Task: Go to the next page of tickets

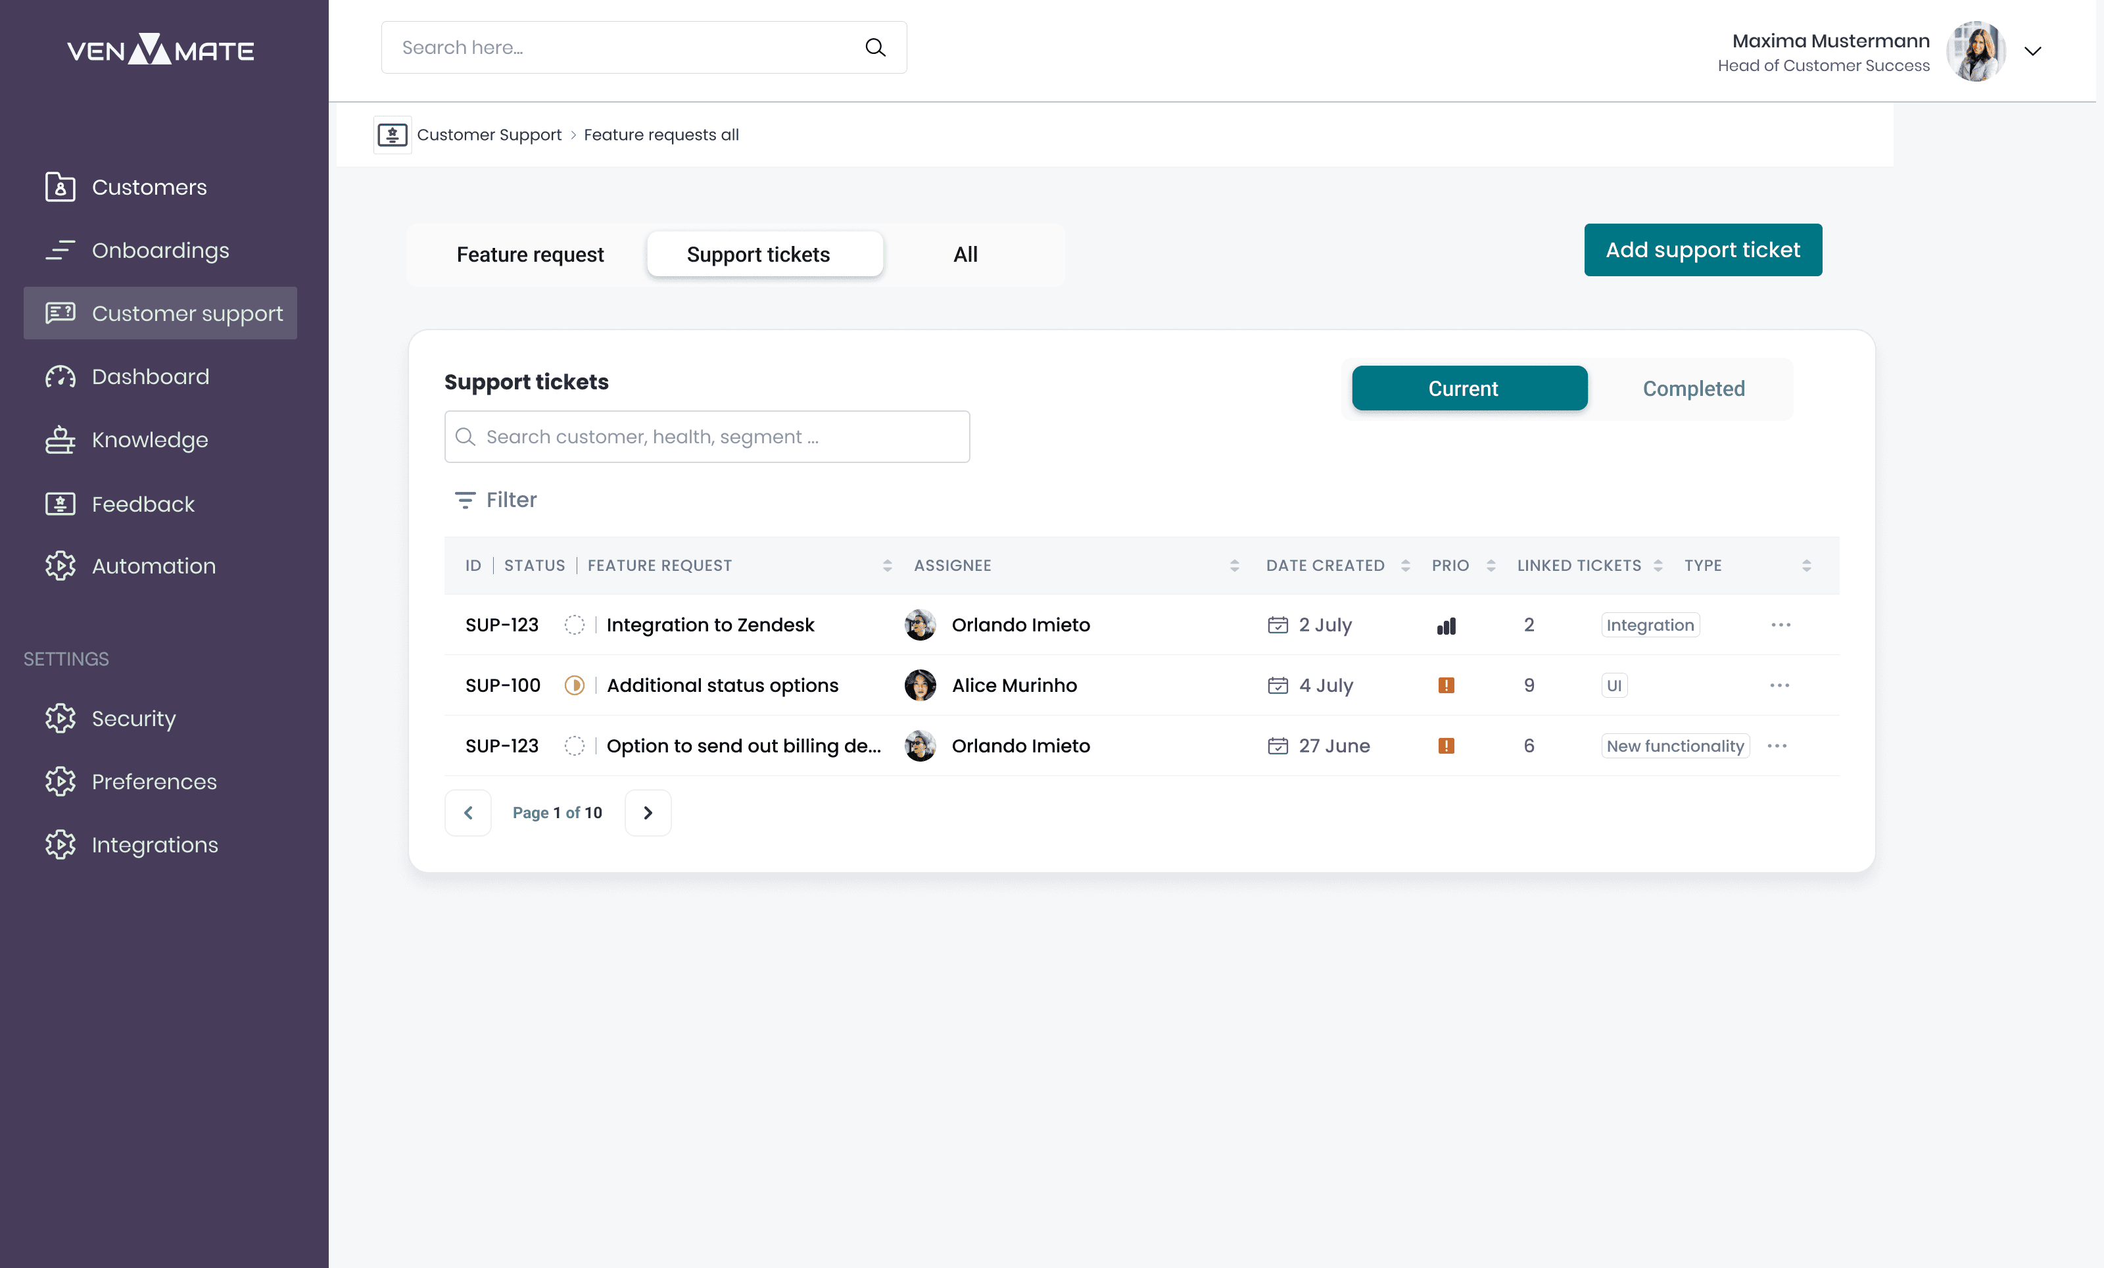Action: (x=647, y=812)
